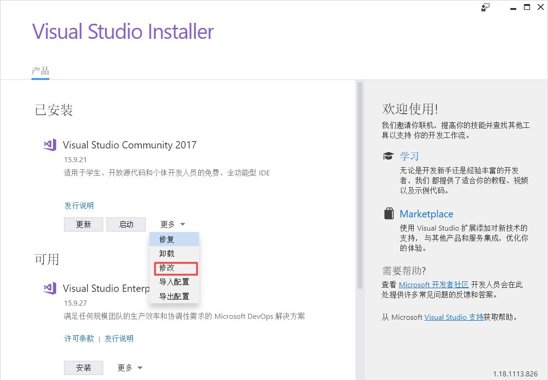Viewport: 548px width, 380px height.
Task: Click the Visual Studio Community 2017 product icon
Action: pyautogui.click(x=49, y=144)
